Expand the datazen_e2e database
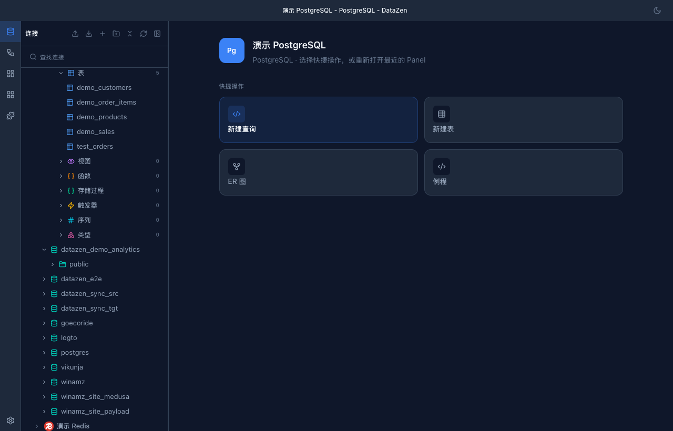The width and height of the screenshot is (673, 431). 44,279
